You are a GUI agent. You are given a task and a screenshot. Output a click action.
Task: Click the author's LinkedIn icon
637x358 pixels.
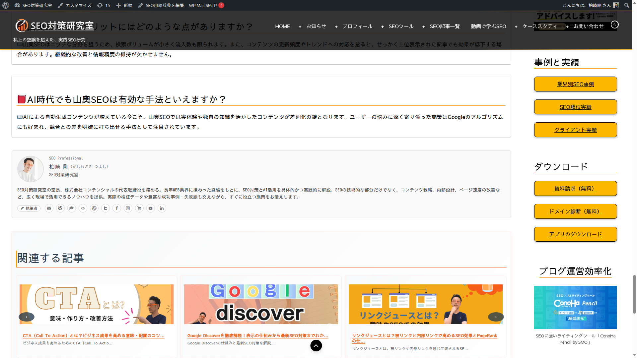point(162,208)
